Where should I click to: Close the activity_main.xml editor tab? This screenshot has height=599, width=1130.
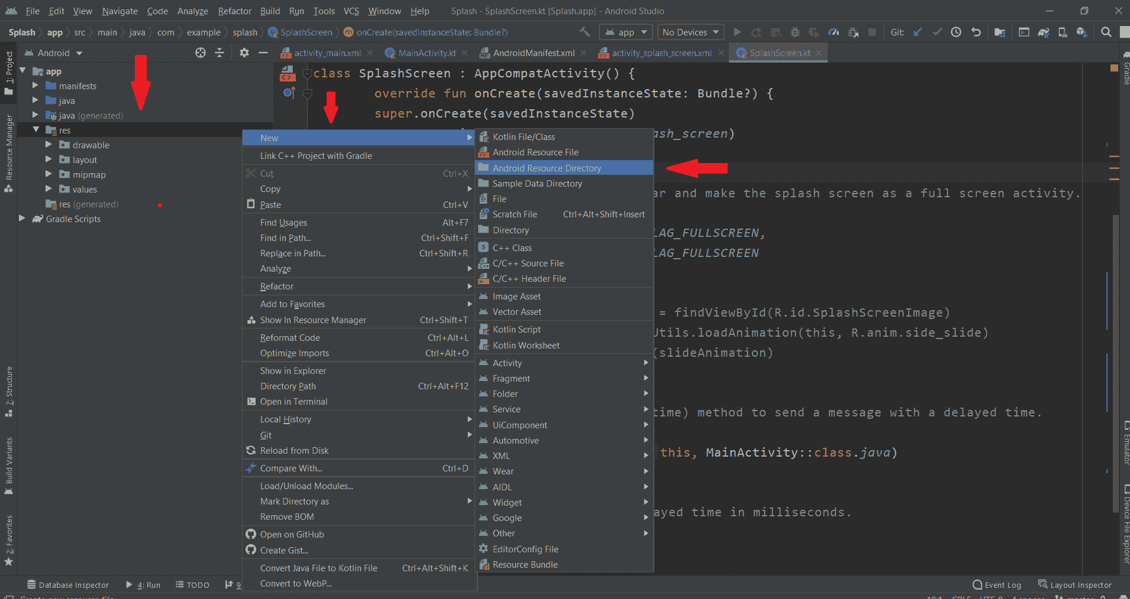point(370,53)
